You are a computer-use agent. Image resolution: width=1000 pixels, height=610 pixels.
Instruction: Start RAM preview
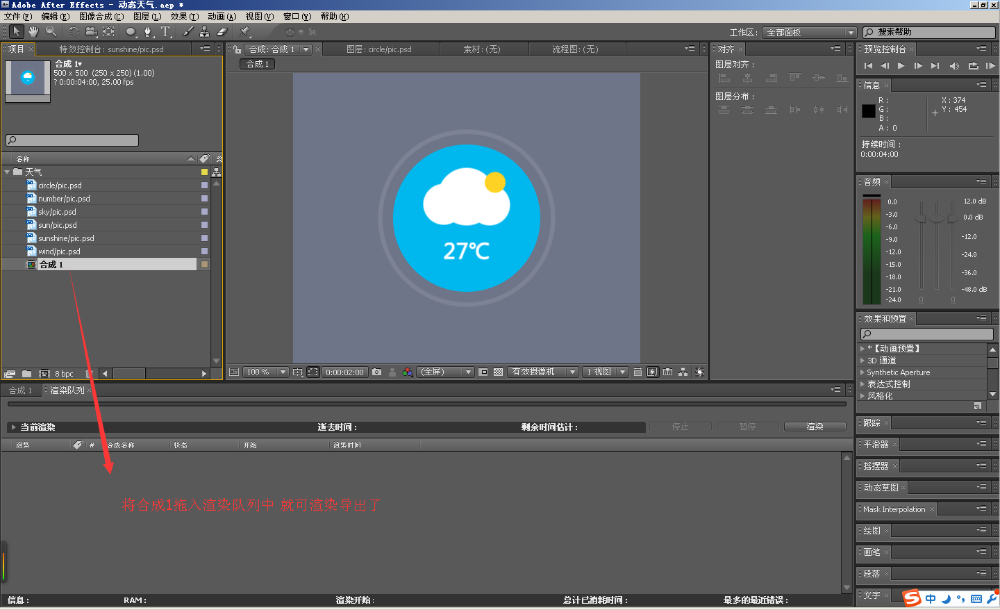click(990, 66)
